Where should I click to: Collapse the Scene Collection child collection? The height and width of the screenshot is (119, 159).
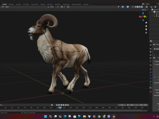point(152,12)
